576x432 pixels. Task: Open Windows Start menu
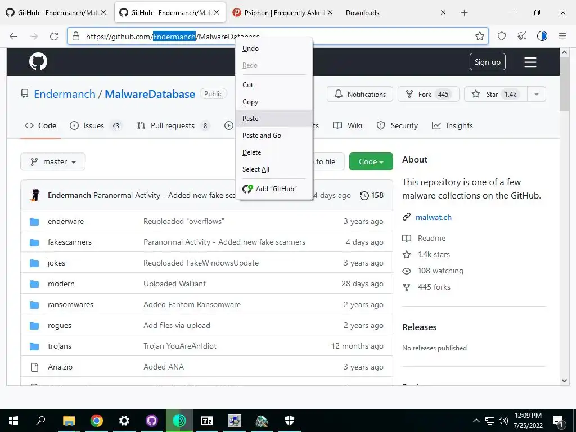[13, 421]
